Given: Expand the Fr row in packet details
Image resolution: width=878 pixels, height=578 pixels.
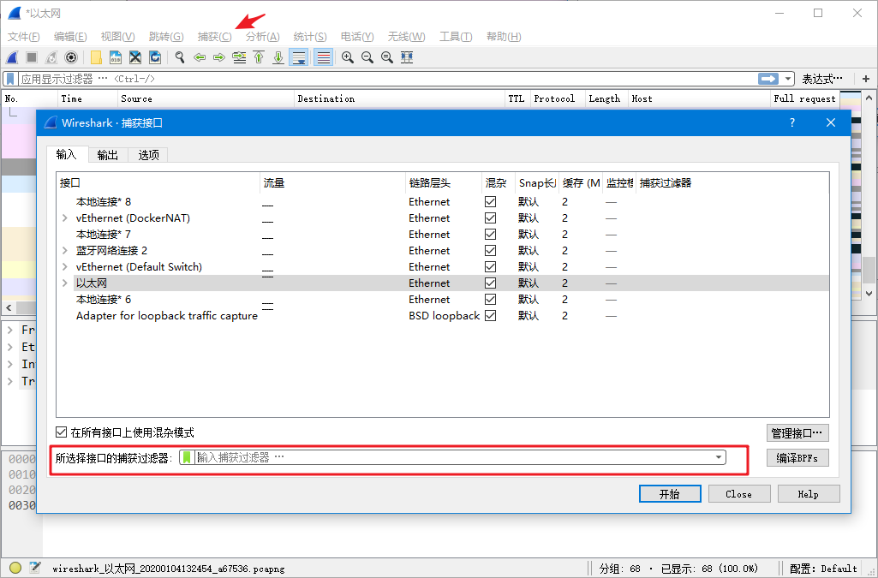Looking at the screenshot, I should pyautogui.click(x=10, y=331).
